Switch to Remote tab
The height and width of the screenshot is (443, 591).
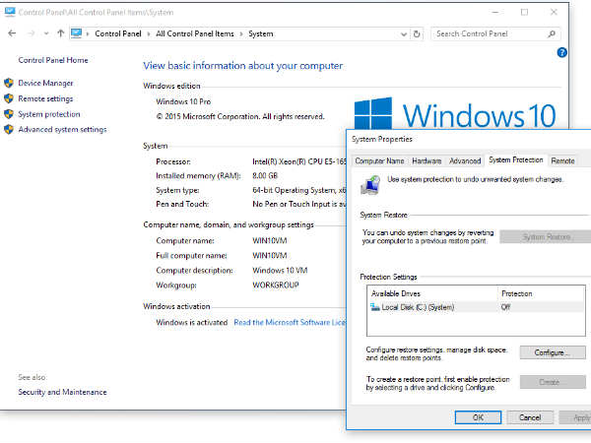pyautogui.click(x=562, y=160)
